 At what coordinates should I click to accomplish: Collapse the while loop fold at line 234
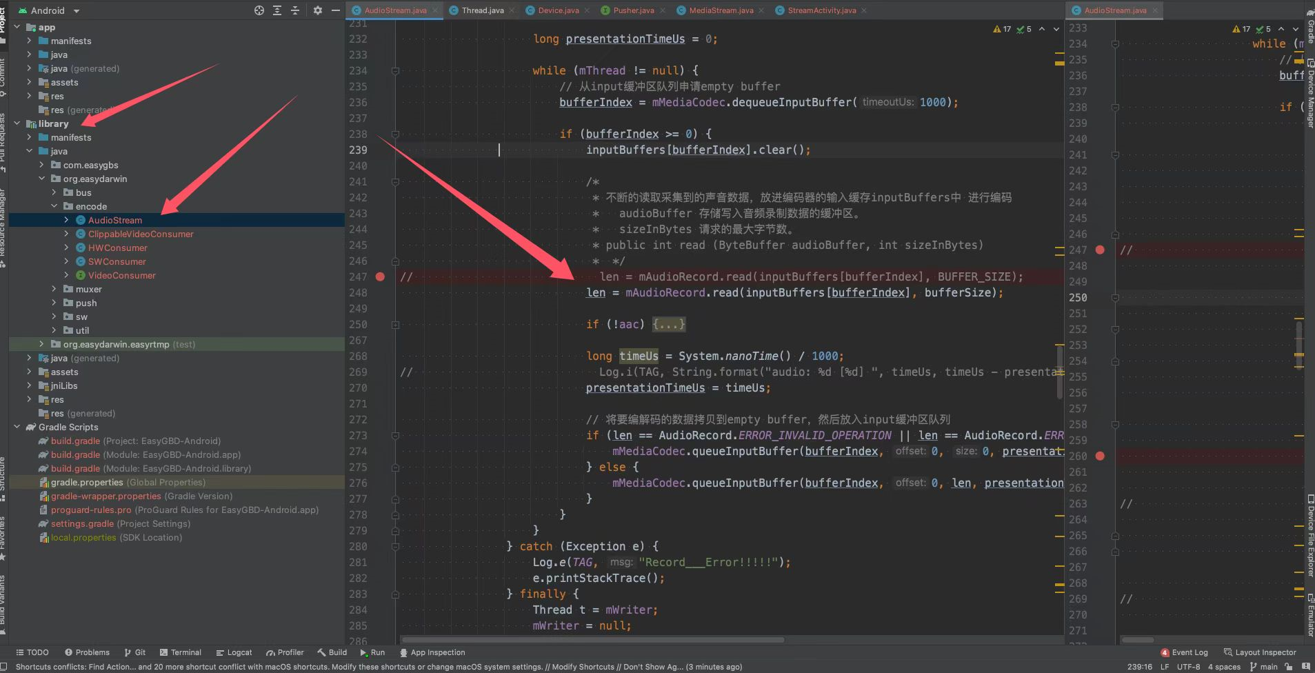[x=395, y=70]
